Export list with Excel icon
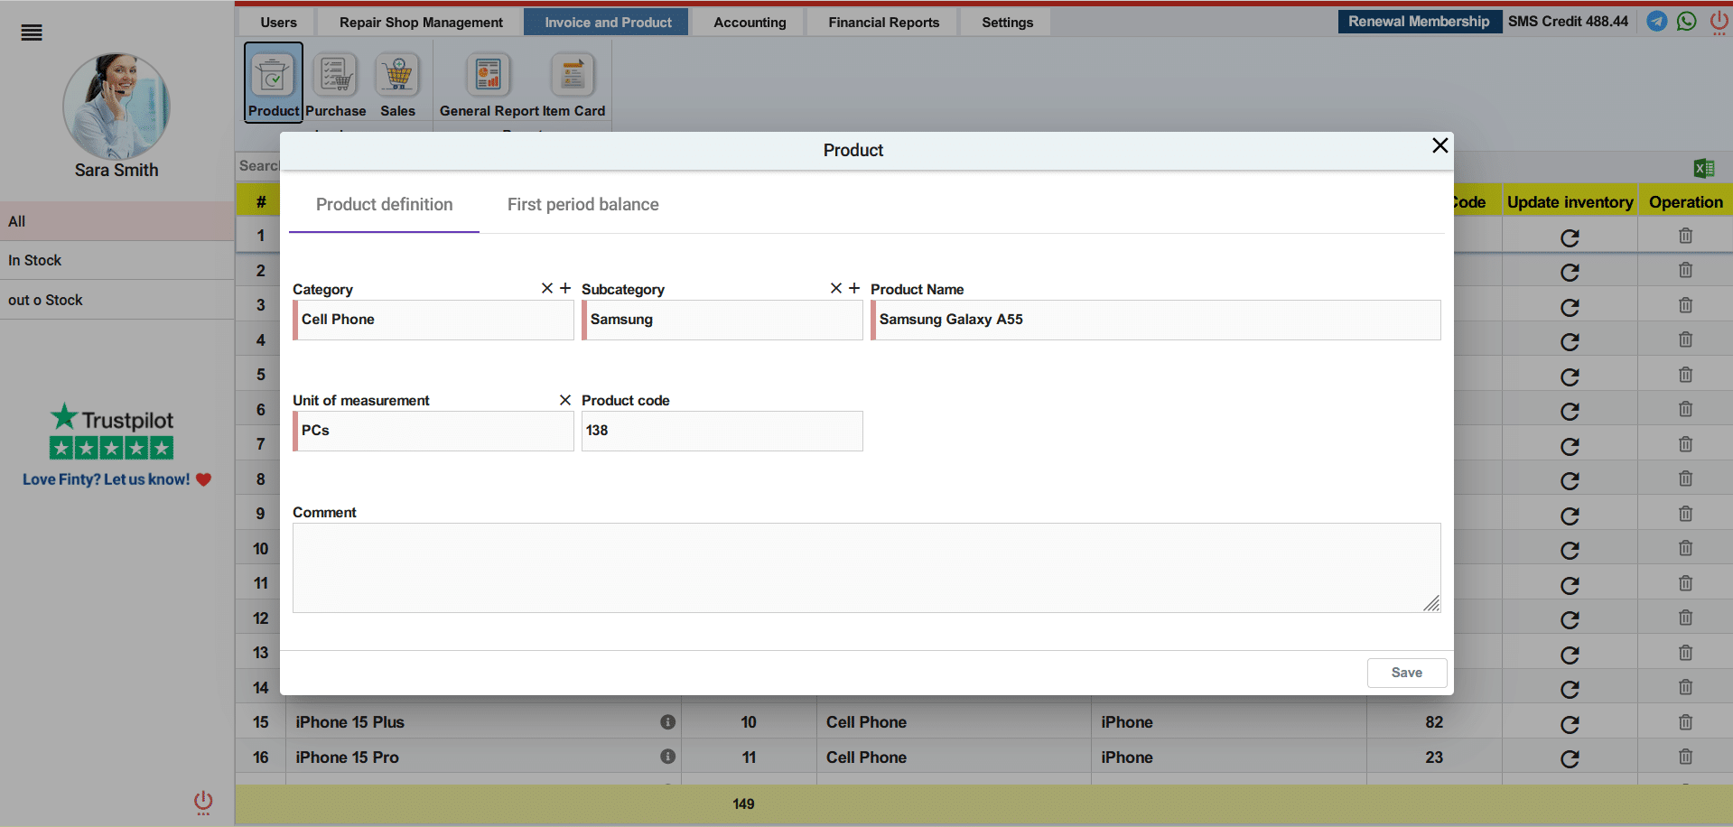The width and height of the screenshot is (1733, 827). coord(1704,168)
